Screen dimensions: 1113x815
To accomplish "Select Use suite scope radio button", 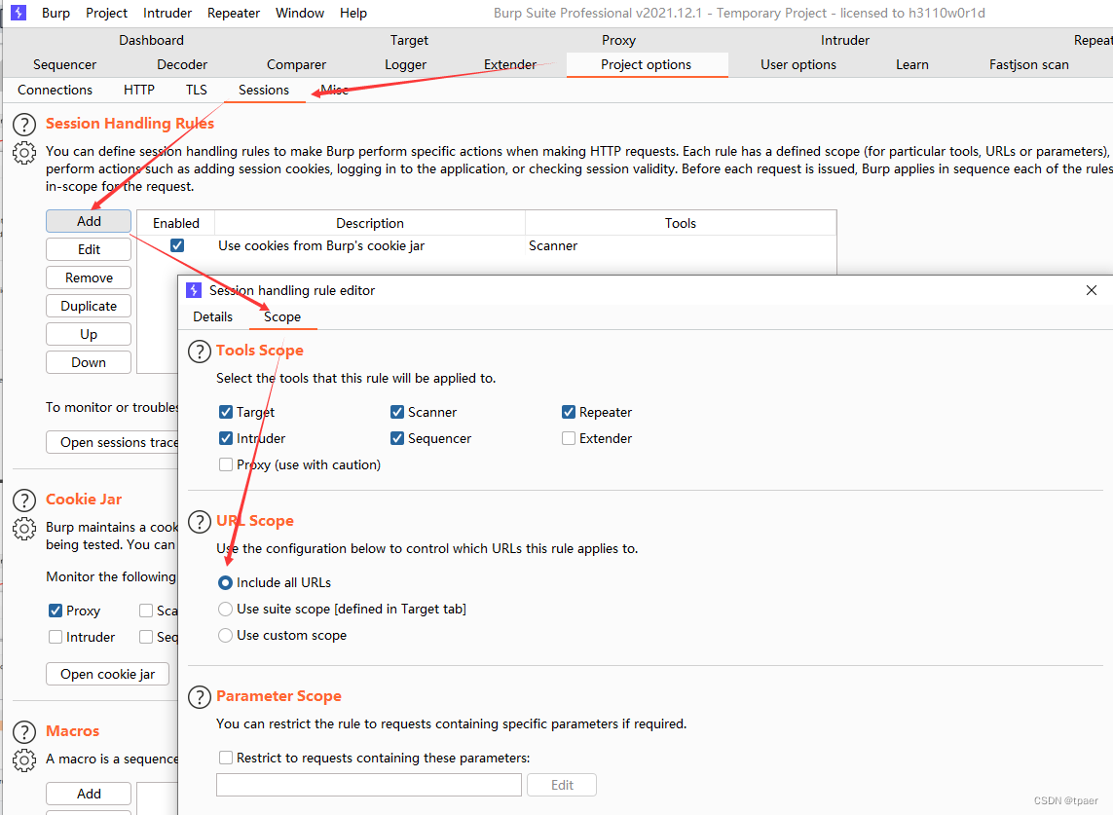I will pyautogui.click(x=225, y=609).
